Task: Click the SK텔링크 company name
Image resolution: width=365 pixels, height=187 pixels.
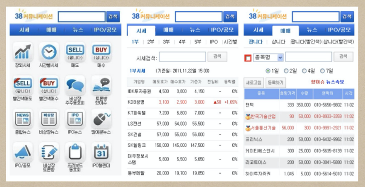Action: (137, 145)
